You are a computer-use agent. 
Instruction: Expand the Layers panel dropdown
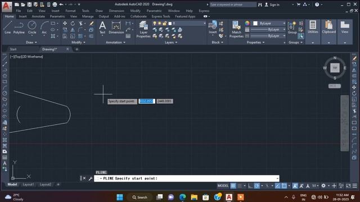(171, 43)
